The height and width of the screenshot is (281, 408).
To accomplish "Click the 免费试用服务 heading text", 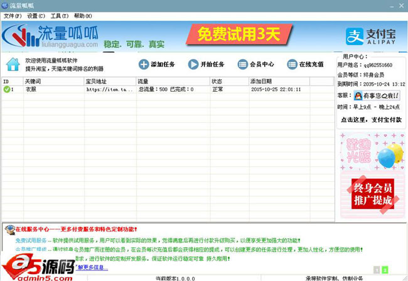I will [x=31, y=240].
